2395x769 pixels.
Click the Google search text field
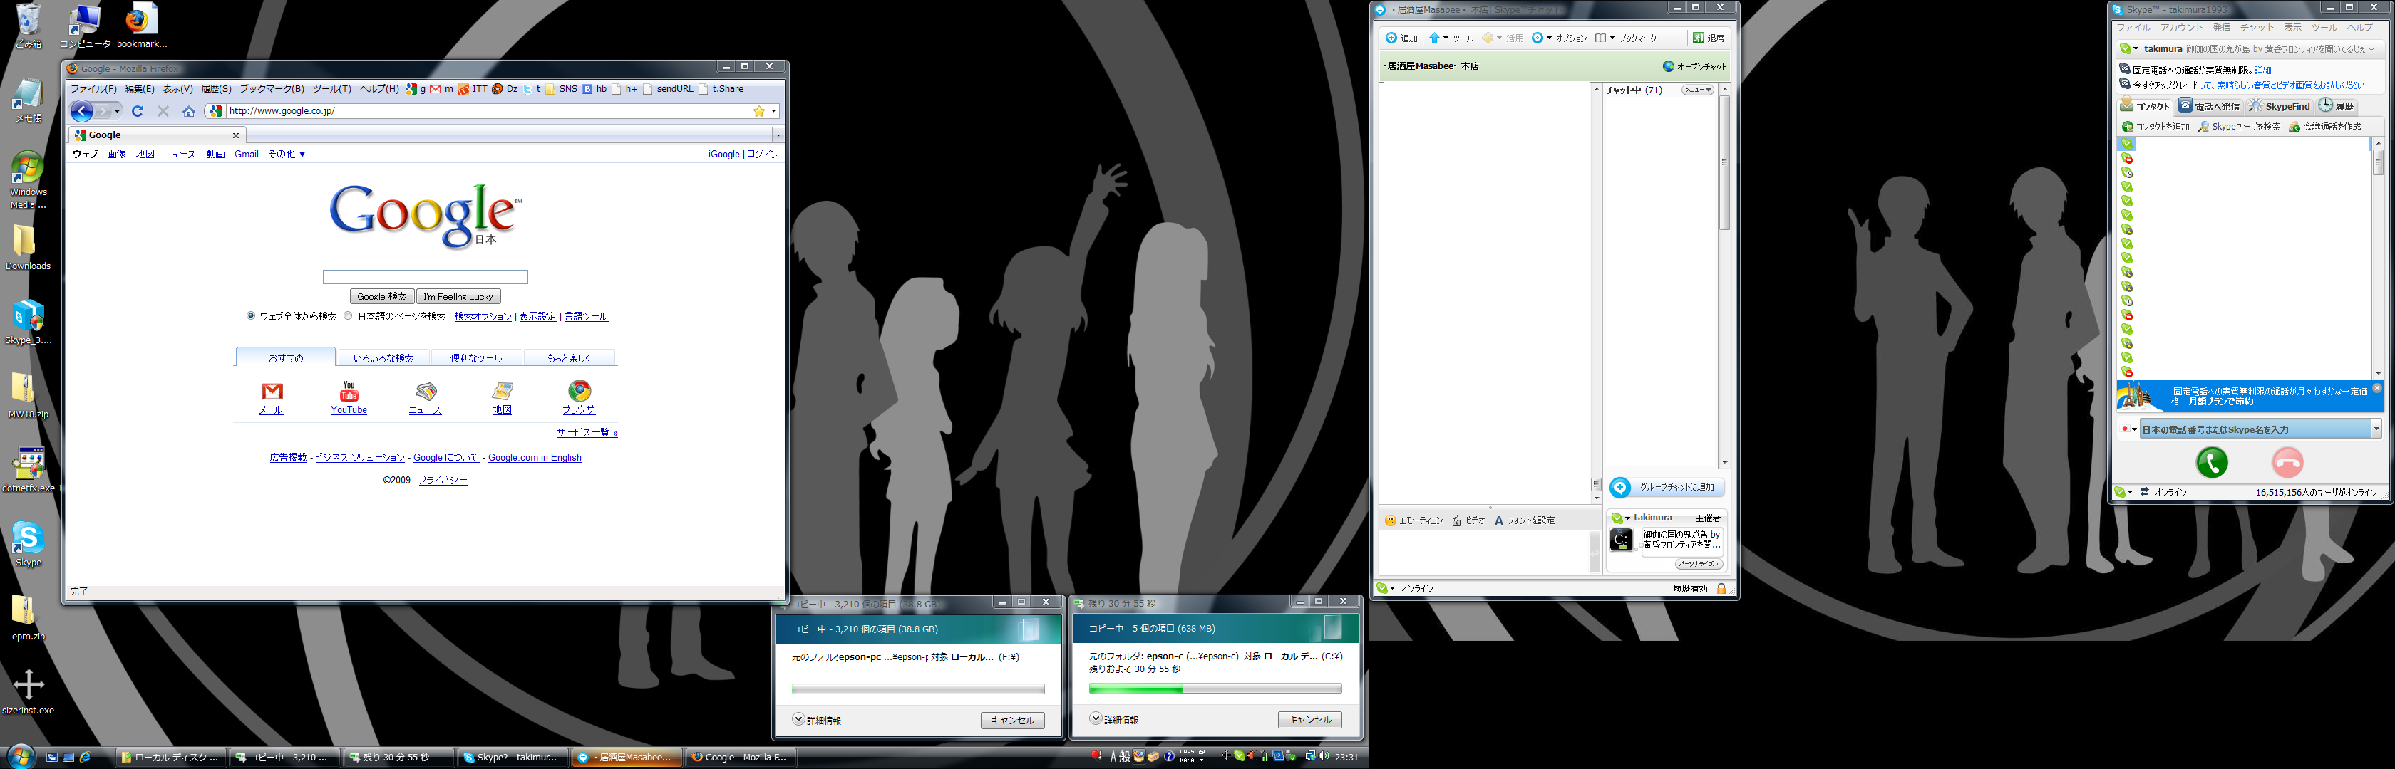pyautogui.click(x=425, y=277)
